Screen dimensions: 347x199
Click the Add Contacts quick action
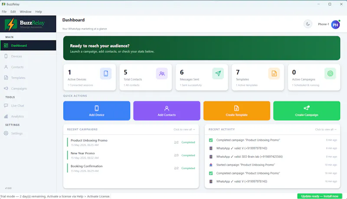pos(167,111)
